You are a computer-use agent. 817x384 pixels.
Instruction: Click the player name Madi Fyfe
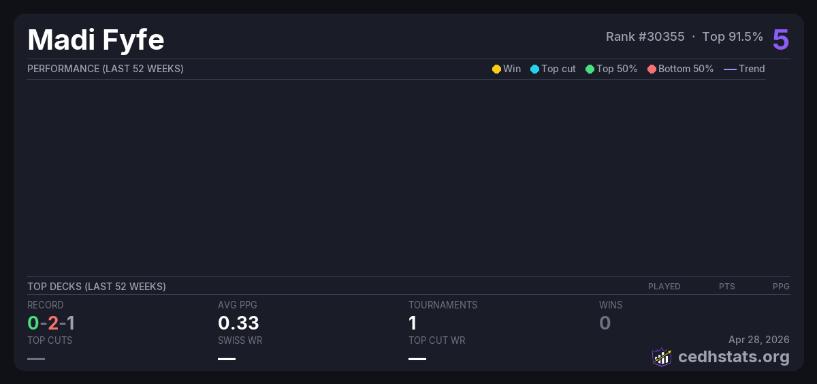click(x=96, y=40)
